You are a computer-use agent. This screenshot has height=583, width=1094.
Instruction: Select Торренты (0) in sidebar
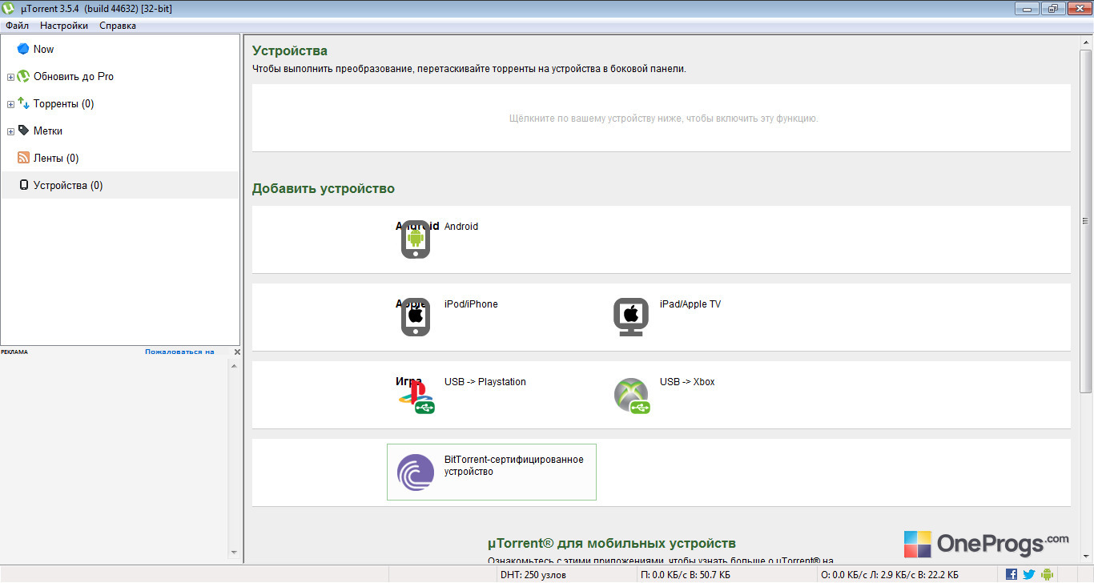pos(64,103)
